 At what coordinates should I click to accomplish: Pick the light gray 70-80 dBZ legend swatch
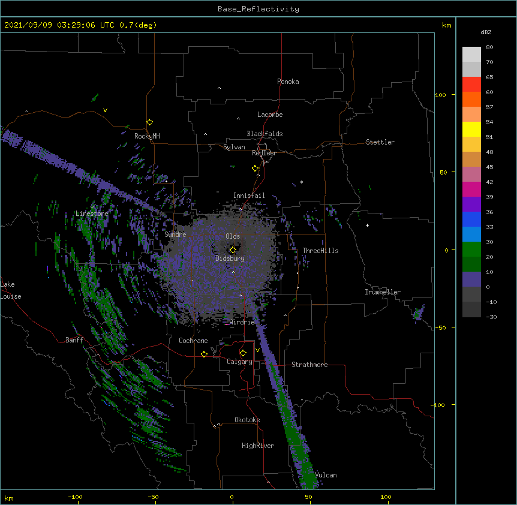point(471,55)
